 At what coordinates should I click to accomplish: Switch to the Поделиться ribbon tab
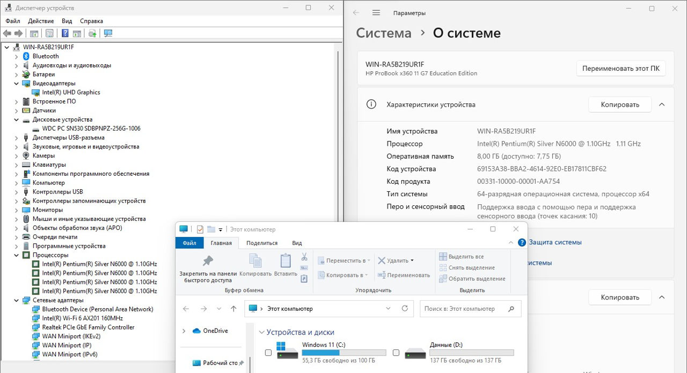262,243
